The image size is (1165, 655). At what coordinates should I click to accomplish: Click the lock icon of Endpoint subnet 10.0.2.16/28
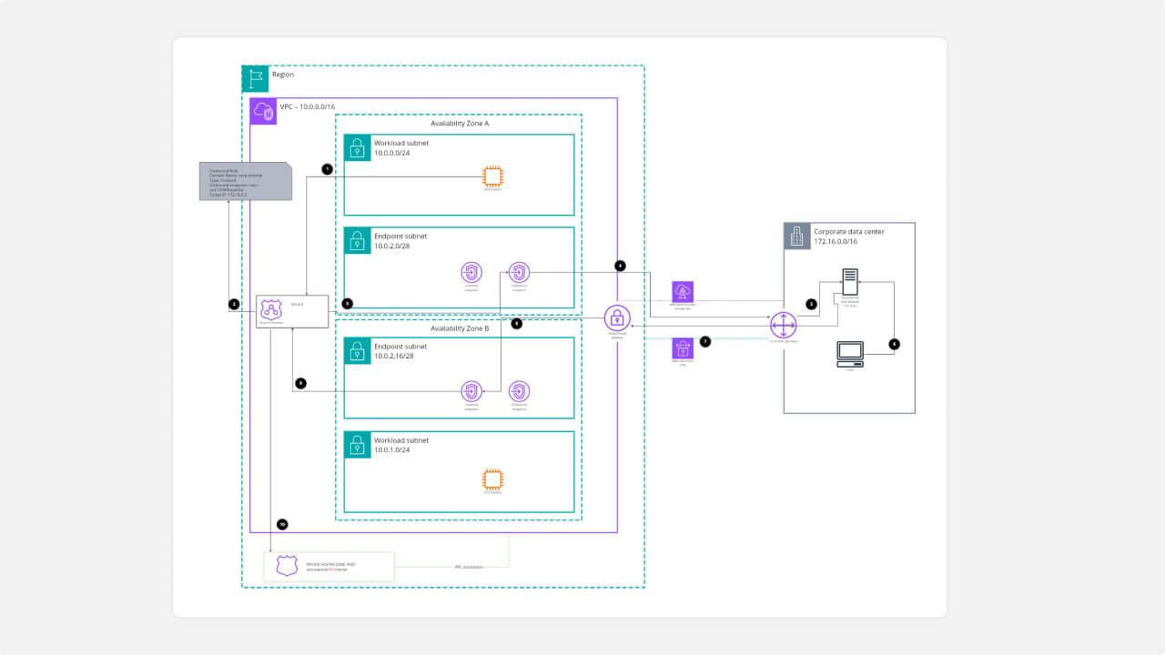pos(357,351)
